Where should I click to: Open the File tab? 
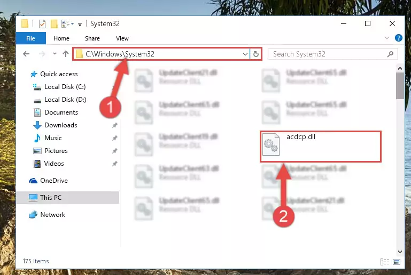30,38
